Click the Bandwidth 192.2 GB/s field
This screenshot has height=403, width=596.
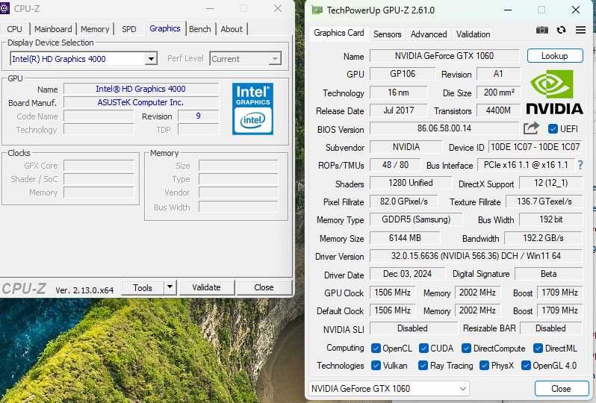544,238
